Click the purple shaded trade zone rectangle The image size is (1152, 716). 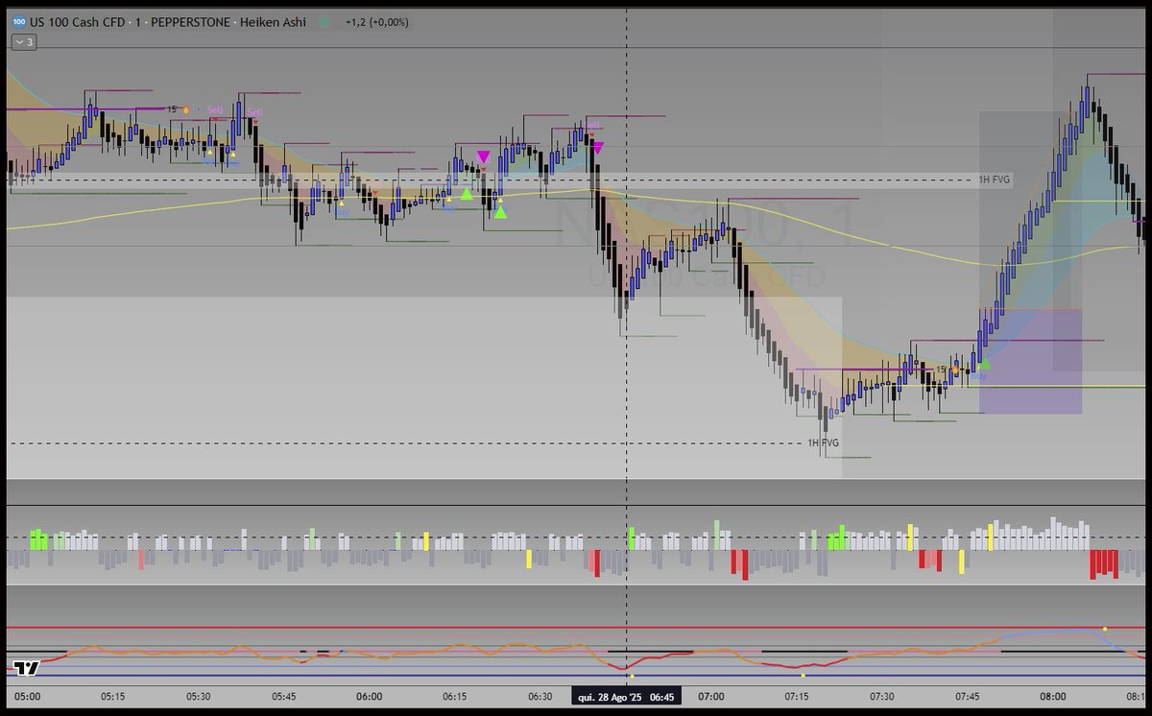(x=1030, y=361)
